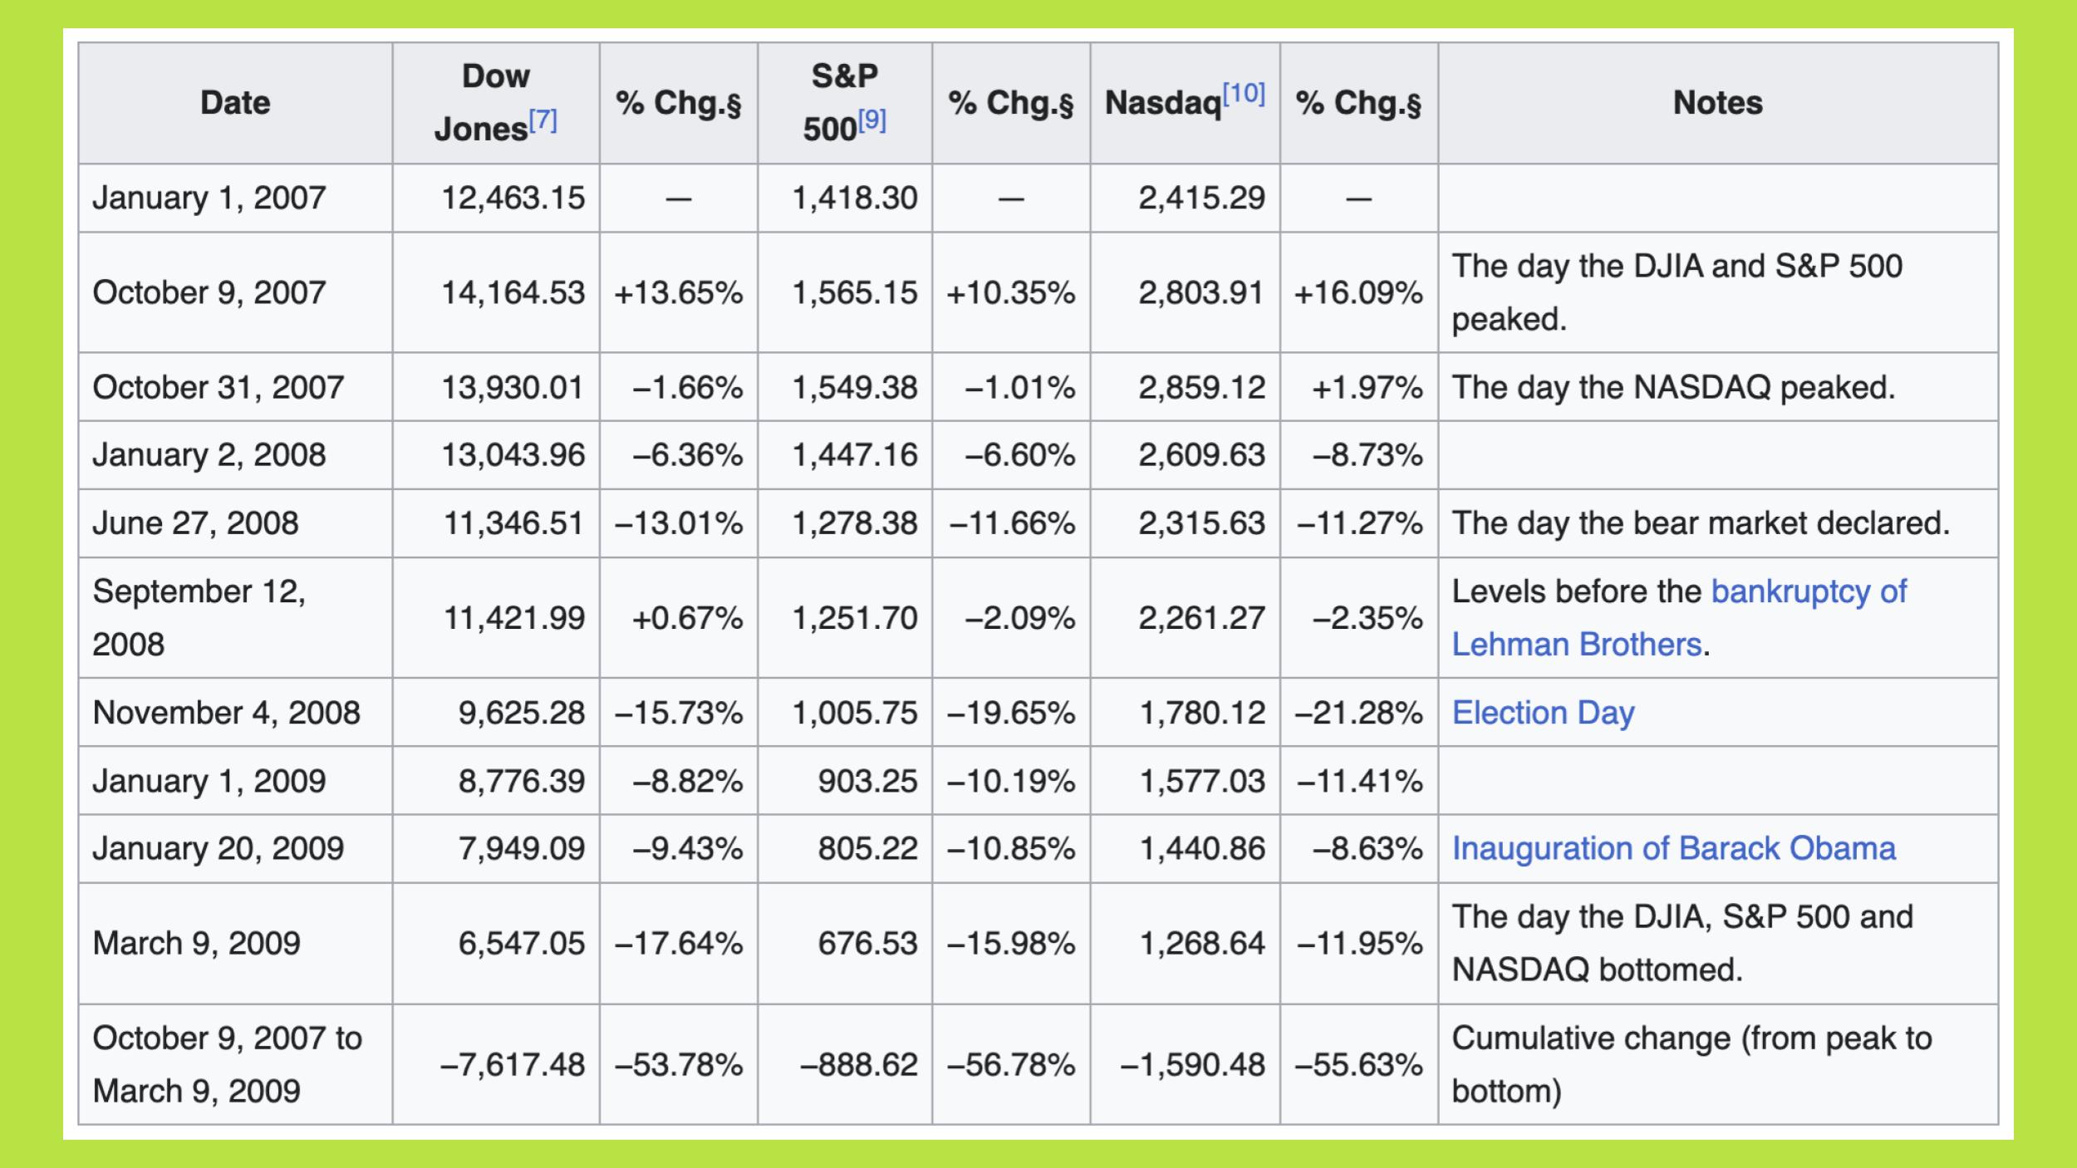Image resolution: width=2077 pixels, height=1168 pixels.
Task: Click the −1,590.48 Nasdaq cumulative cell
Action: coord(1192,1064)
